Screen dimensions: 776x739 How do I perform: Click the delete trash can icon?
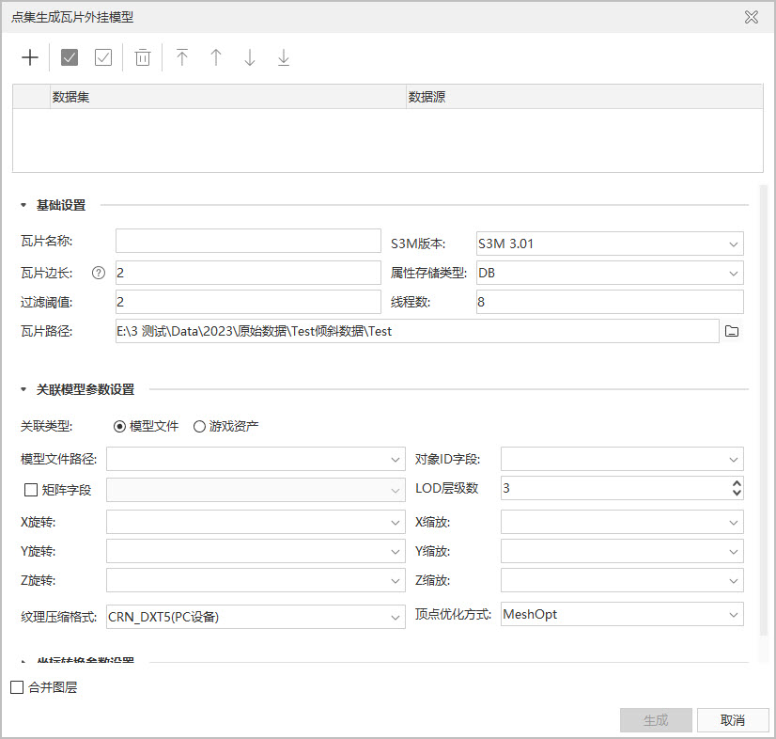coord(142,57)
